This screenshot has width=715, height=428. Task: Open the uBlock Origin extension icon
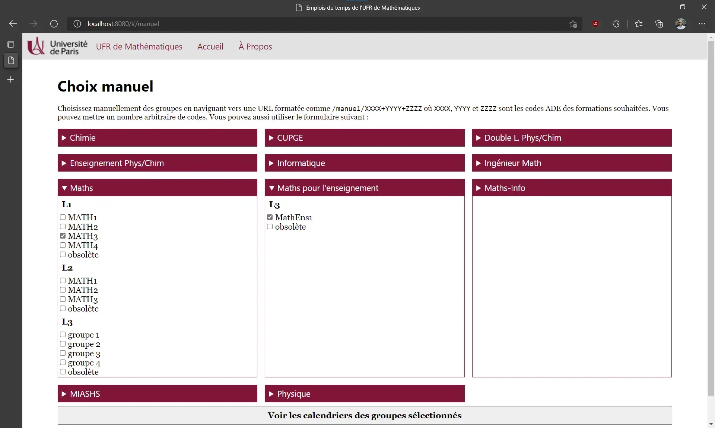coord(595,23)
